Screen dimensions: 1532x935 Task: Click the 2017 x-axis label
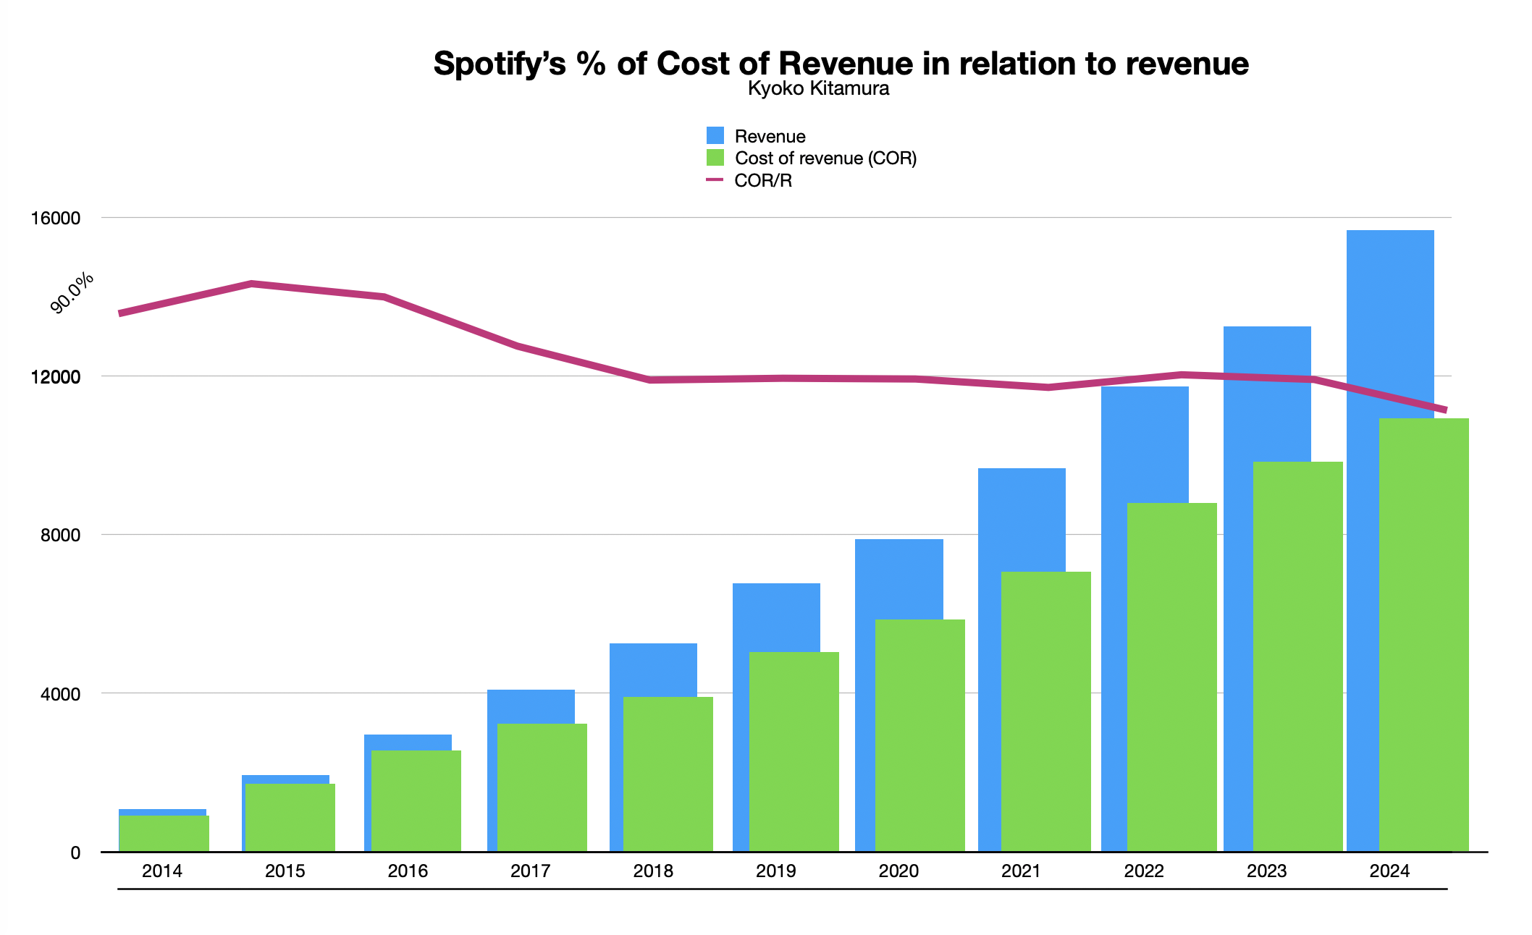click(x=531, y=871)
